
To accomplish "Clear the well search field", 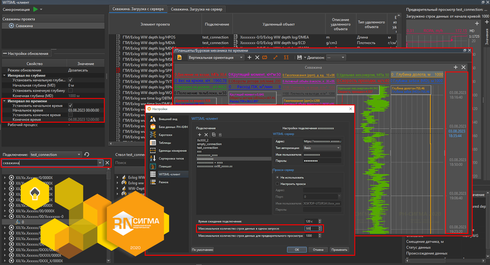I will [x=107, y=163].
